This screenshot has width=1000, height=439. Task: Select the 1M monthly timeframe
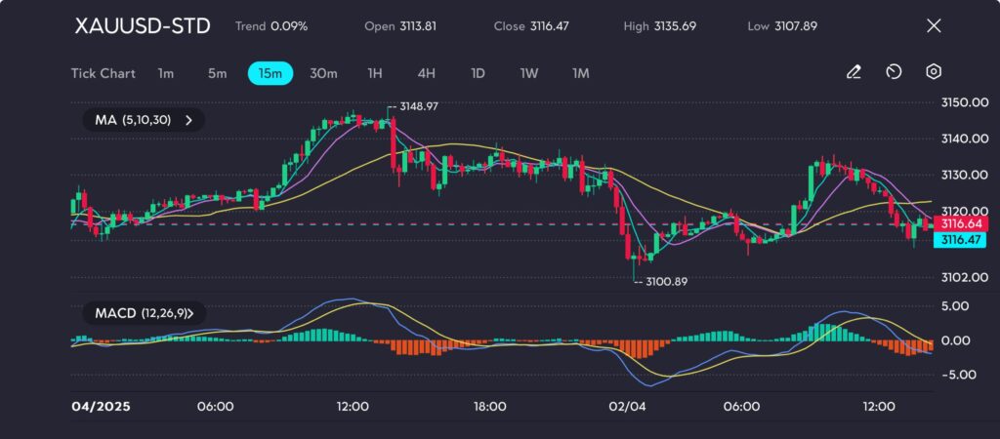(x=581, y=73)
